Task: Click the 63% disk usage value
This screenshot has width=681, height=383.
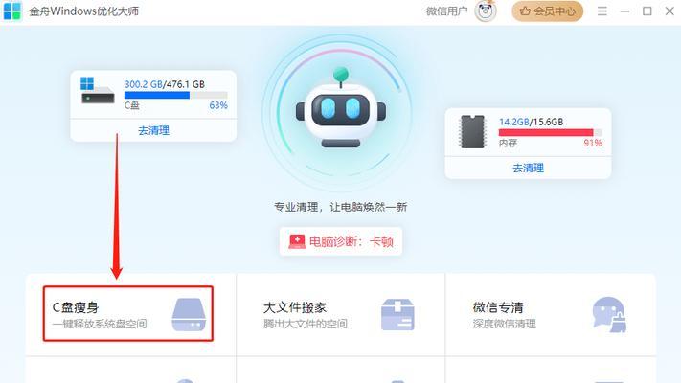Action: [x=218, y=105]
